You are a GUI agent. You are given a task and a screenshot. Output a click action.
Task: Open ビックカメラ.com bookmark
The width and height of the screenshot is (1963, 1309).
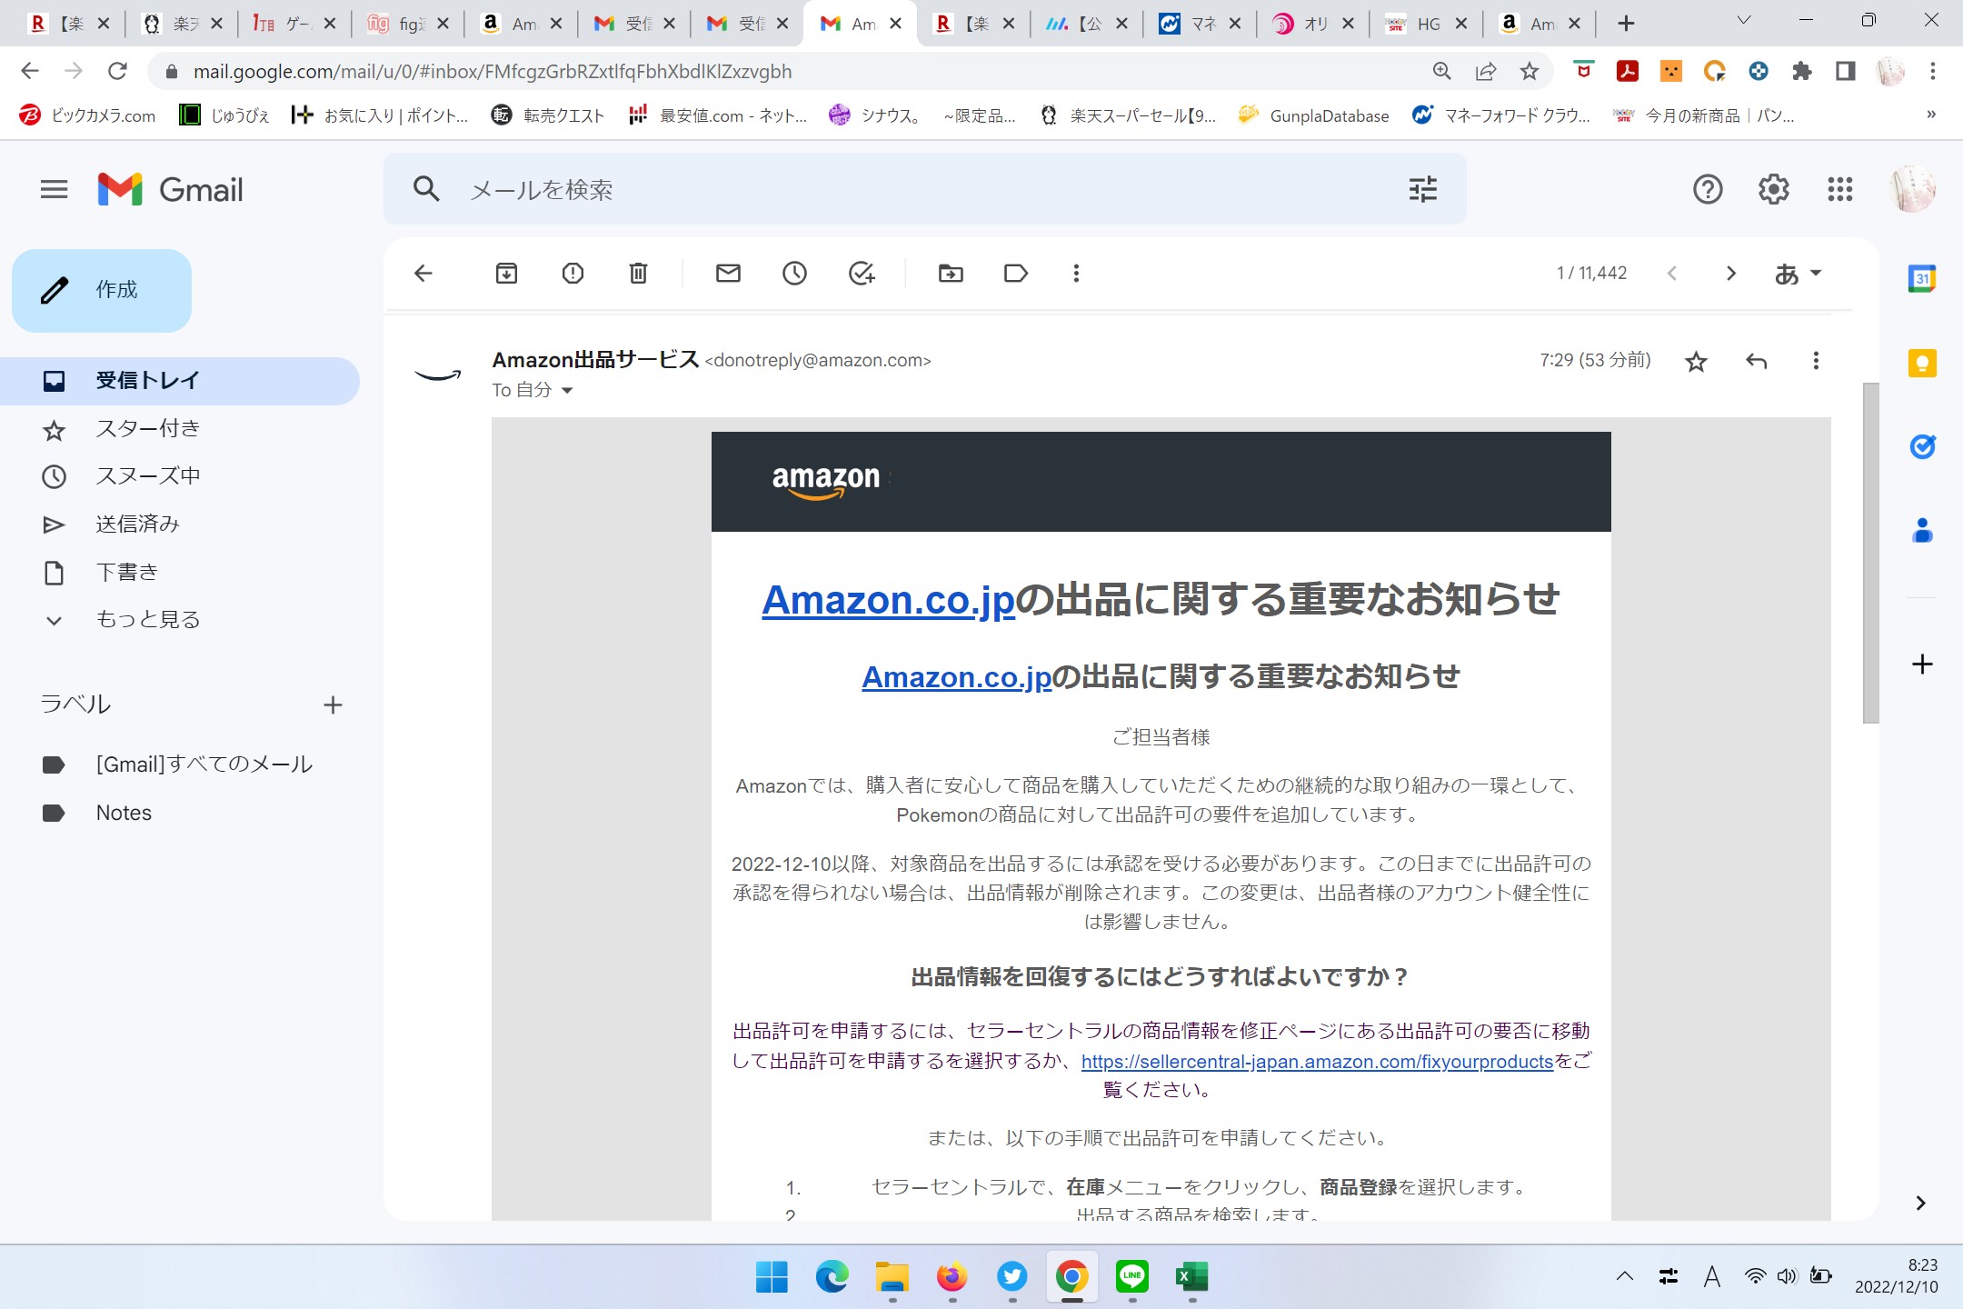[x=87, y=115]
